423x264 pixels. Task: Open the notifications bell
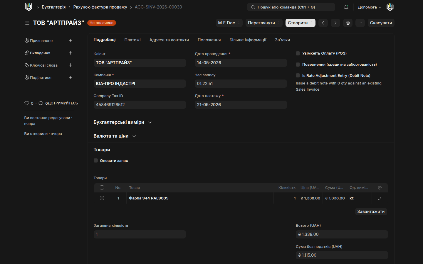pyautogui.click(x=346, y=7)
